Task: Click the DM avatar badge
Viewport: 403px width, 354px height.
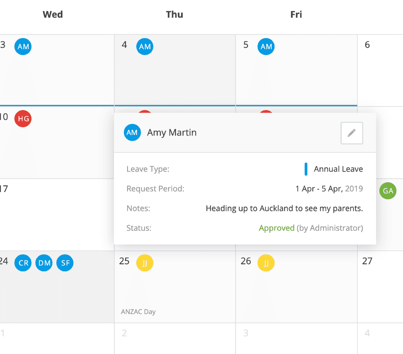Action: tap(44, 263)
